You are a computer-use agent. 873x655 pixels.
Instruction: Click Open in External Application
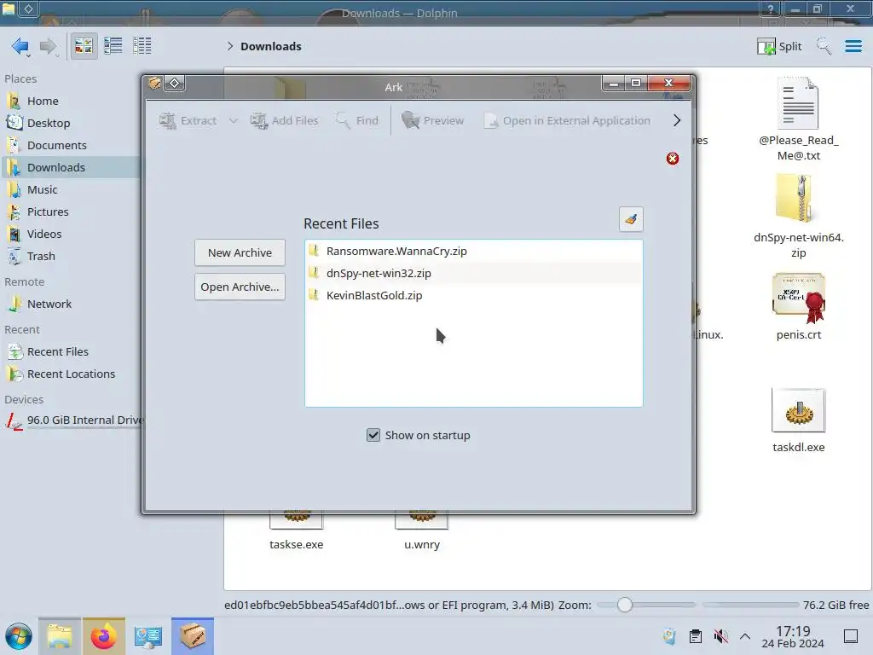coord(567,120)
